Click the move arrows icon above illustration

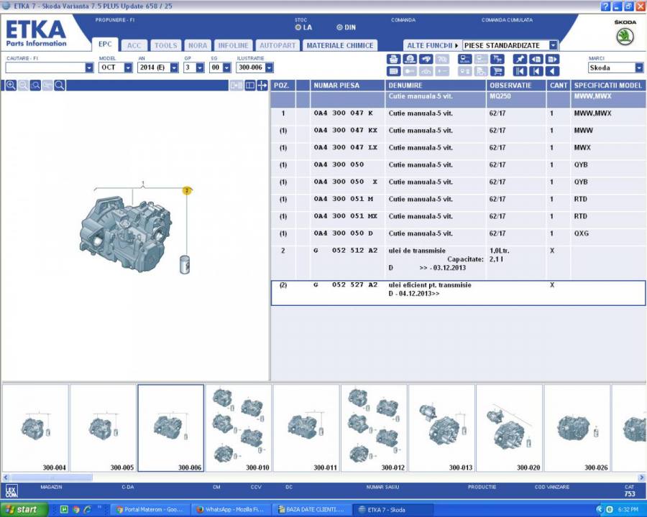pyautogui.click(x=262, y=85)
